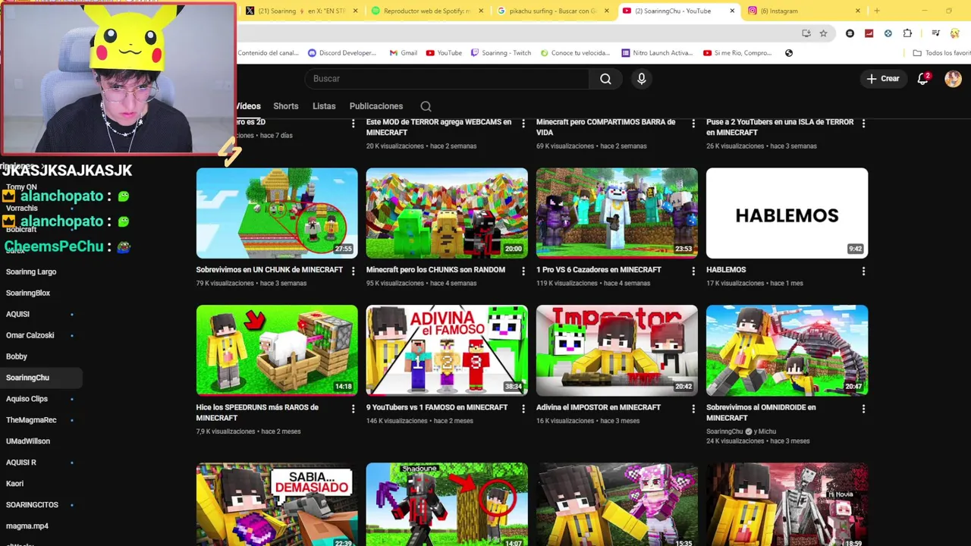Open the Gmail bookmark

click(x=403, y=53)
